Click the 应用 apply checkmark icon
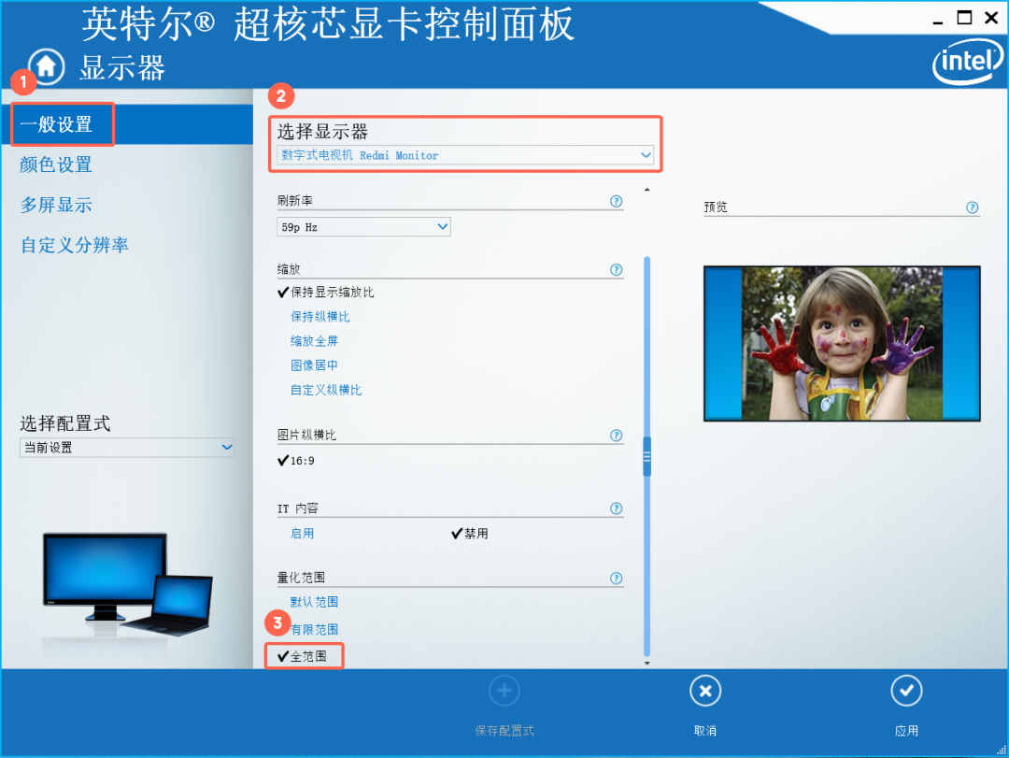Screen dimensions: 1009x758 [x=906, y=691]
